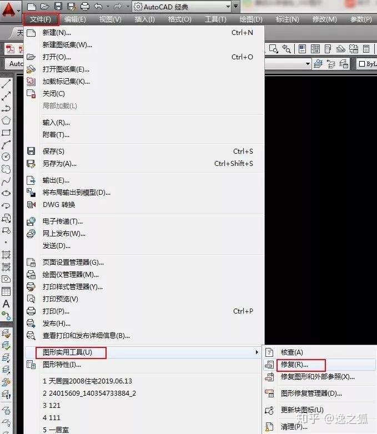Open recent file 2 24015609_140354733884_2
The height and width of the screenshot is (434, 377).
click(144, 393)
